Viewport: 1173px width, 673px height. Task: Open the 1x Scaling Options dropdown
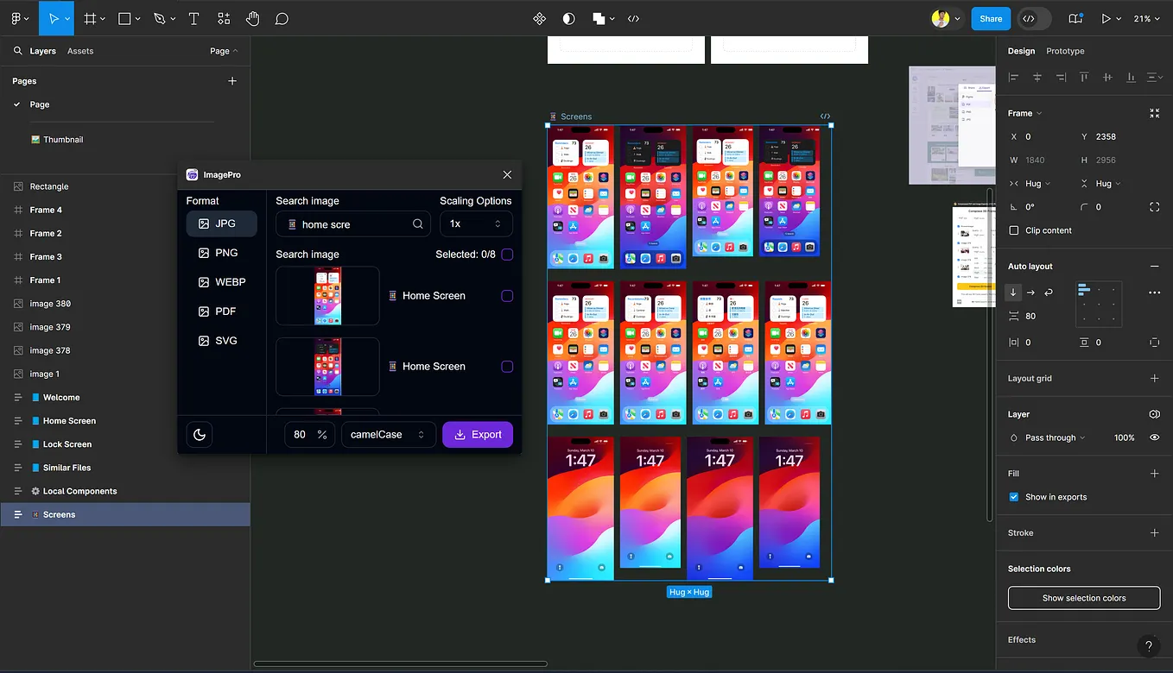pyautogui.click(x=476, y=223)
